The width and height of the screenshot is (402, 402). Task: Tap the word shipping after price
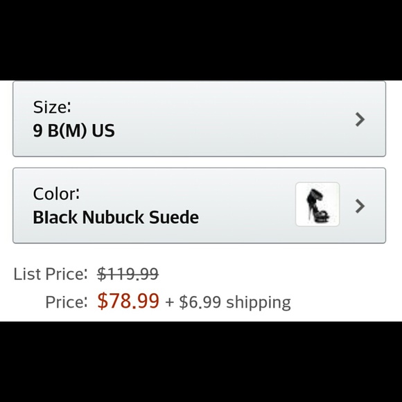coord(259,303)
